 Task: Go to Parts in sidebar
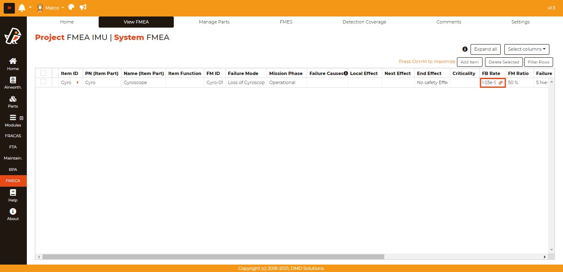[x=13, y=99]
